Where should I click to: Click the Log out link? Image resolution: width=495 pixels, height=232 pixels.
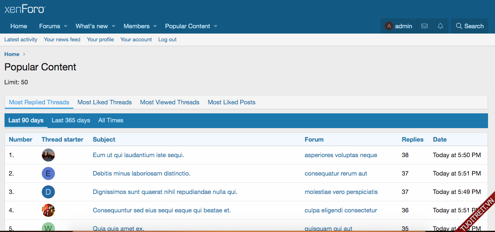(167, 40)
